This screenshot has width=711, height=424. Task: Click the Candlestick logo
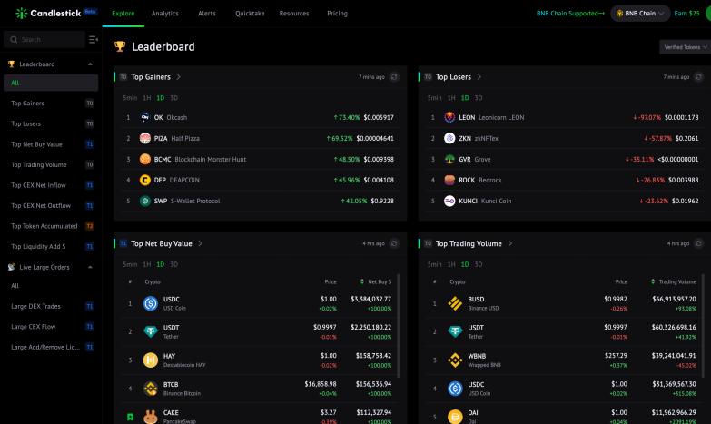coord(47,13)
